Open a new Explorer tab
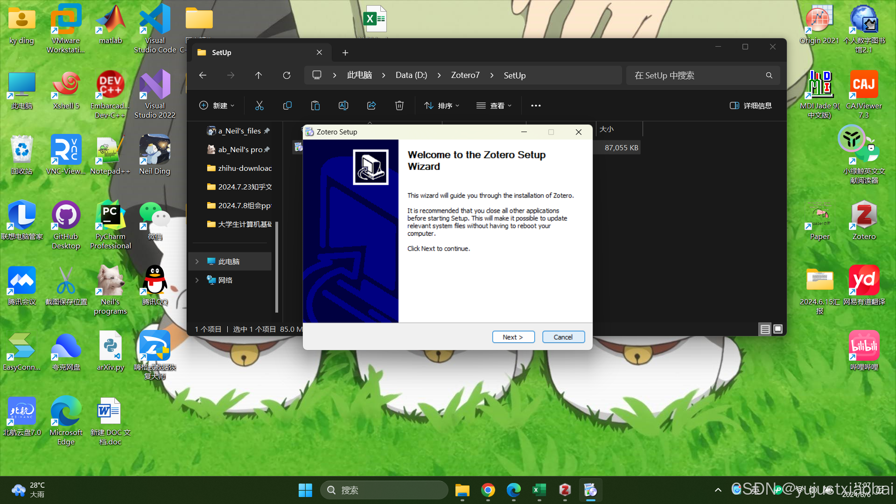This screenshot has width=896, height=504. [345, 53]
